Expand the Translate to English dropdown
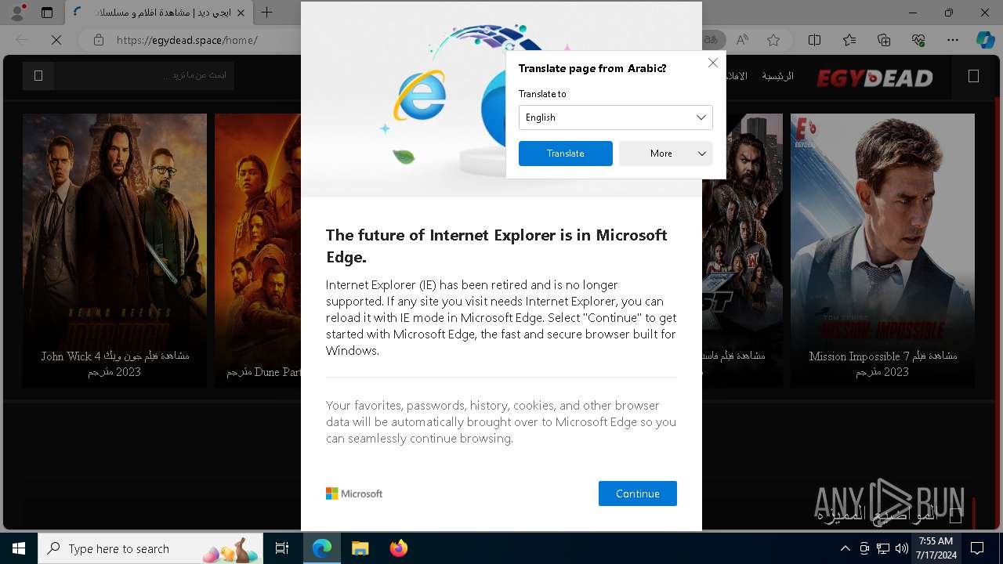 tap(615, 117)
